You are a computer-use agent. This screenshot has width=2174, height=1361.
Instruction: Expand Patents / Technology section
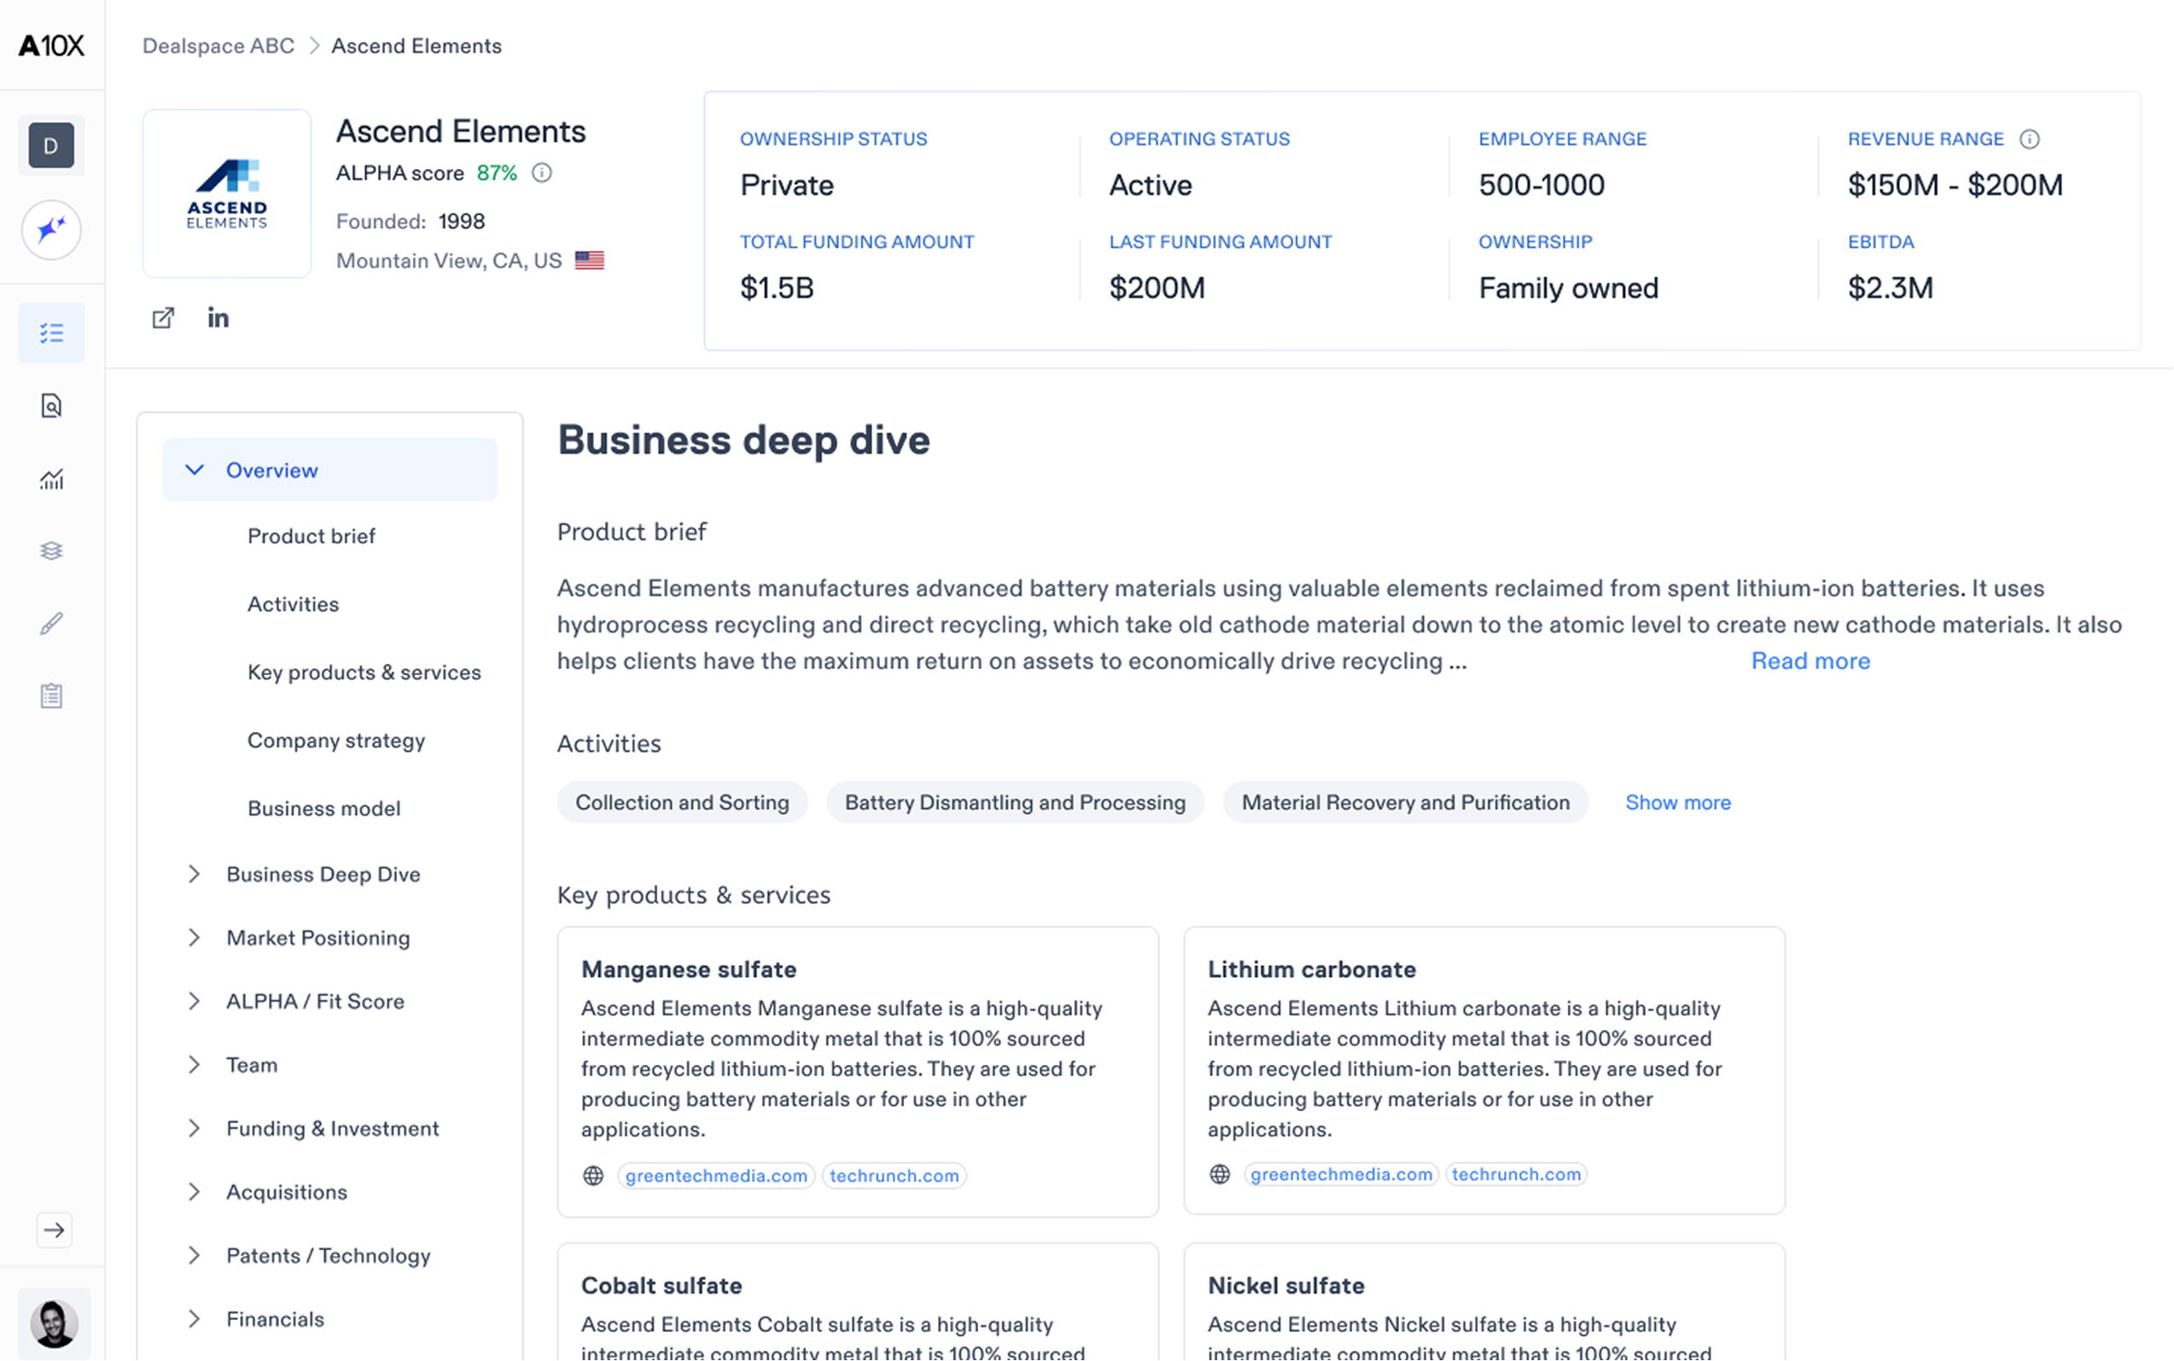click(x=328, y=1256)
